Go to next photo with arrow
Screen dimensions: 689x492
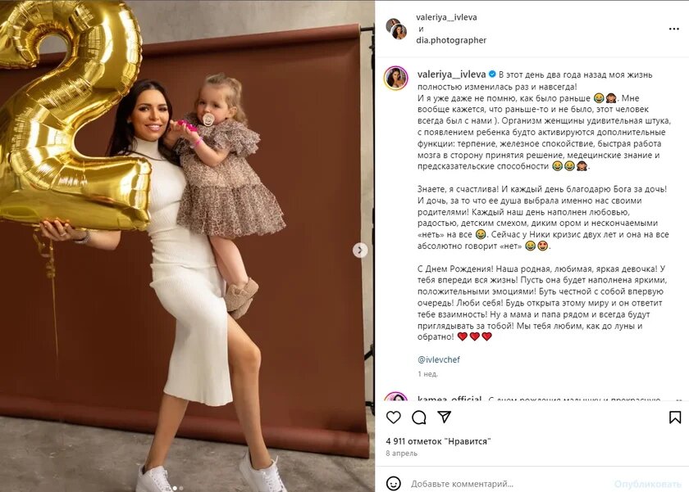(x=360, y=251)
